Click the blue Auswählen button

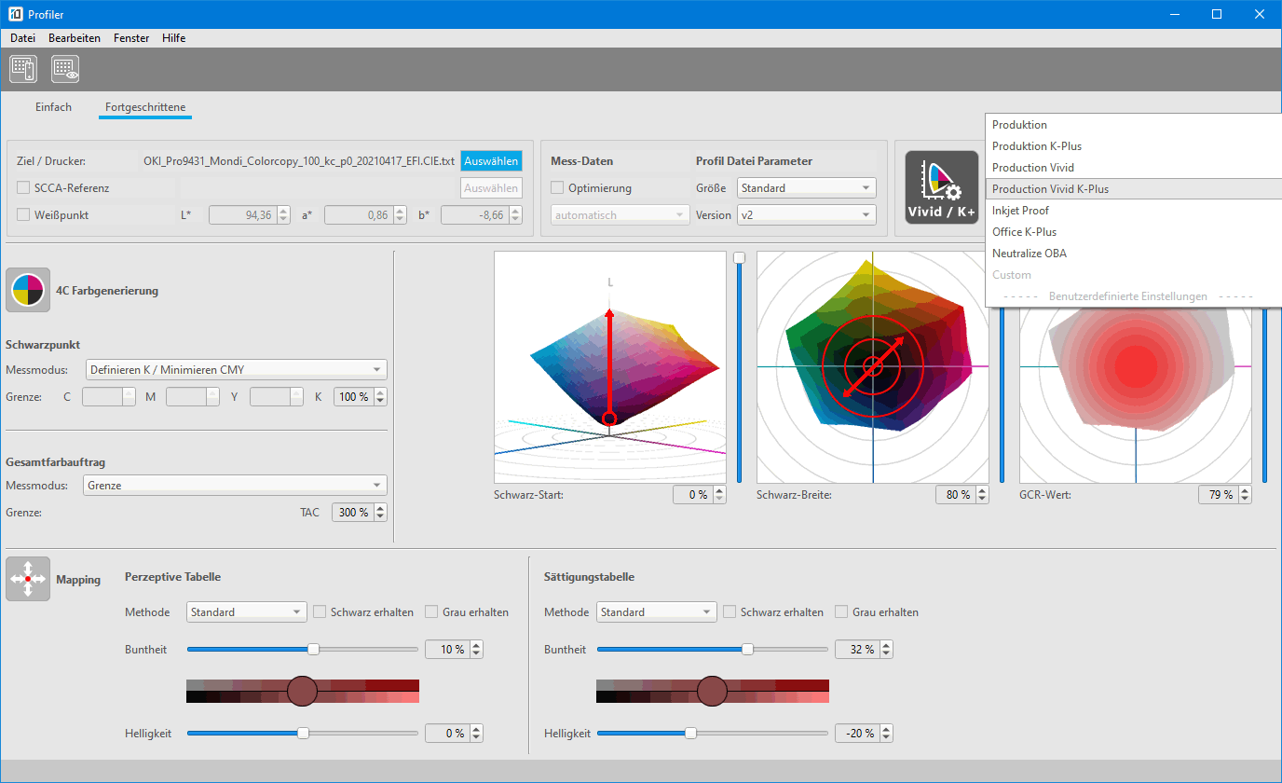coord(491,161)
